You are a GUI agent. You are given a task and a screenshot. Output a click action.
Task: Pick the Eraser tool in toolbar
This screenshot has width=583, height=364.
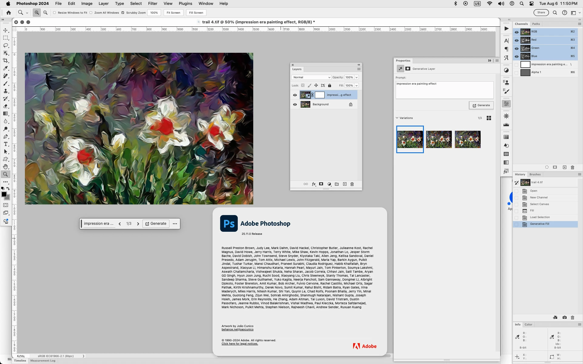(5, 106)
